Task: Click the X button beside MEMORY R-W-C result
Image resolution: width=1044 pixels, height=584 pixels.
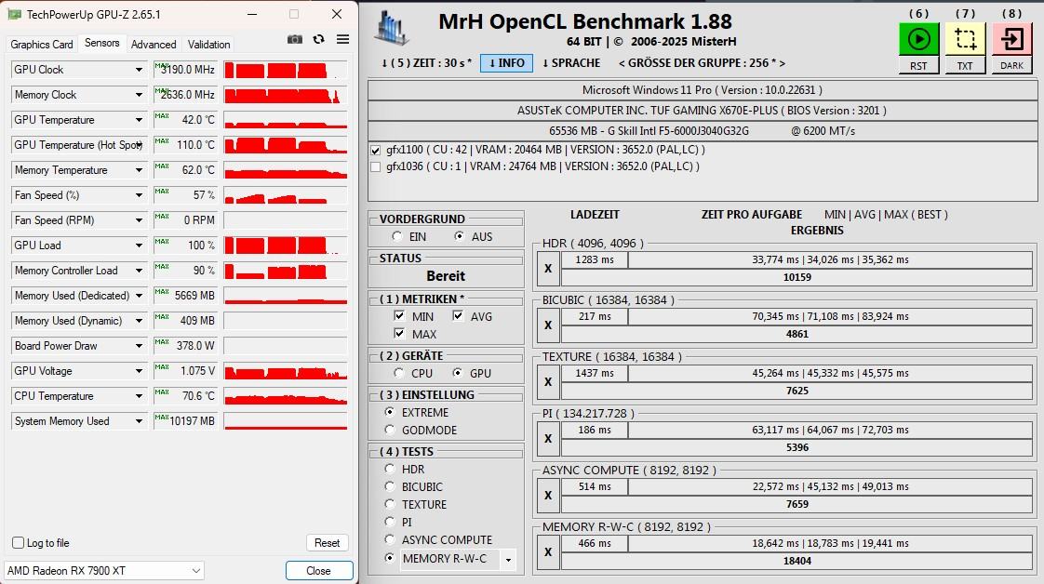Action: [548, 552]
